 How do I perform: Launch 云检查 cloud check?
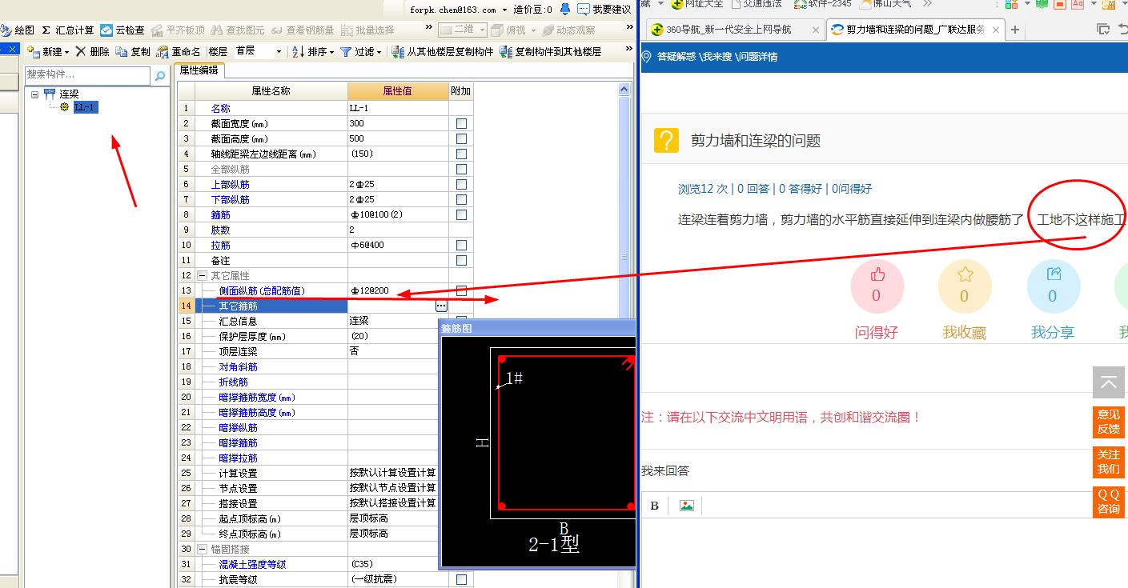coord(122,30)
